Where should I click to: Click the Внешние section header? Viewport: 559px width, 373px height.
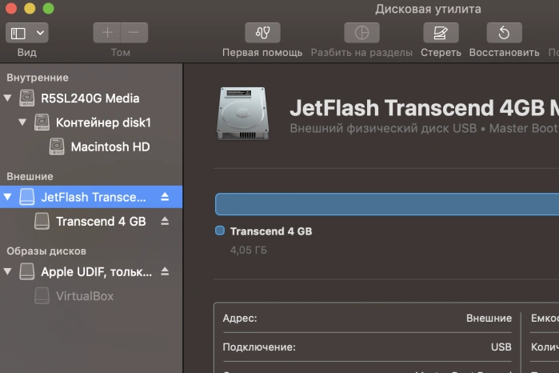click(x=30, y=176)
